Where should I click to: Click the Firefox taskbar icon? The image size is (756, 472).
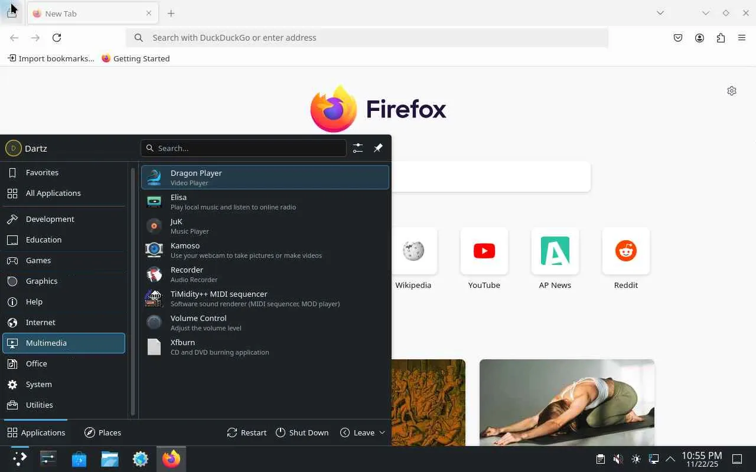(171, 459)
